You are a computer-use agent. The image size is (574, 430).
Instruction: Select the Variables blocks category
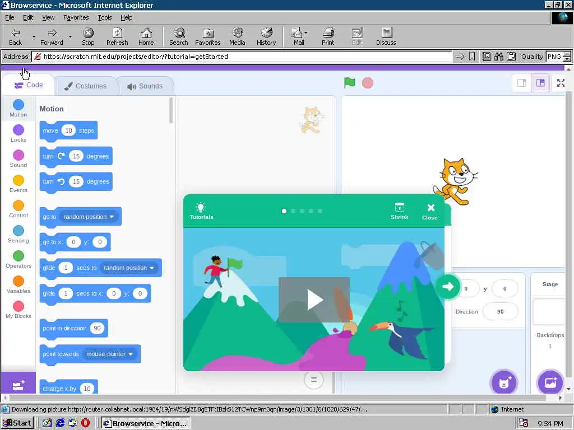(x=18, y=285)
